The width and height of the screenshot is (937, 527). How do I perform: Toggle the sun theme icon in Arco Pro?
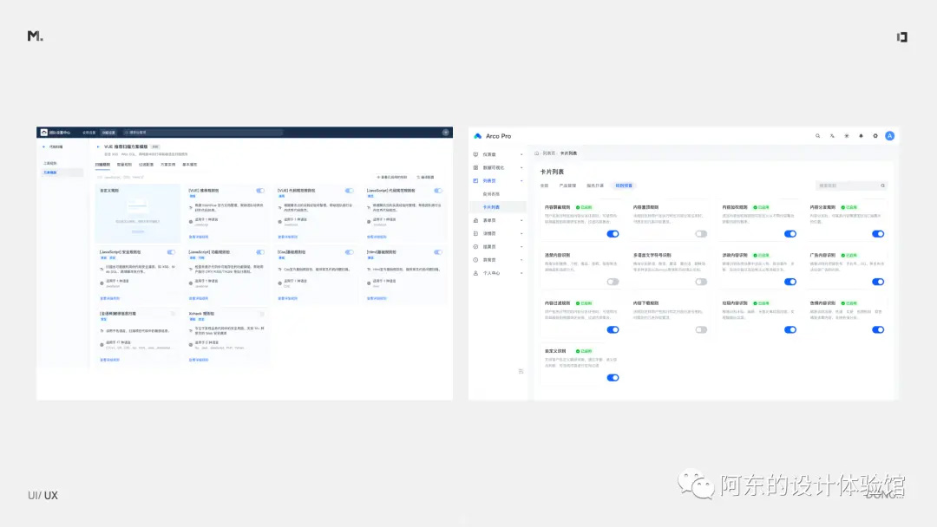846,136
